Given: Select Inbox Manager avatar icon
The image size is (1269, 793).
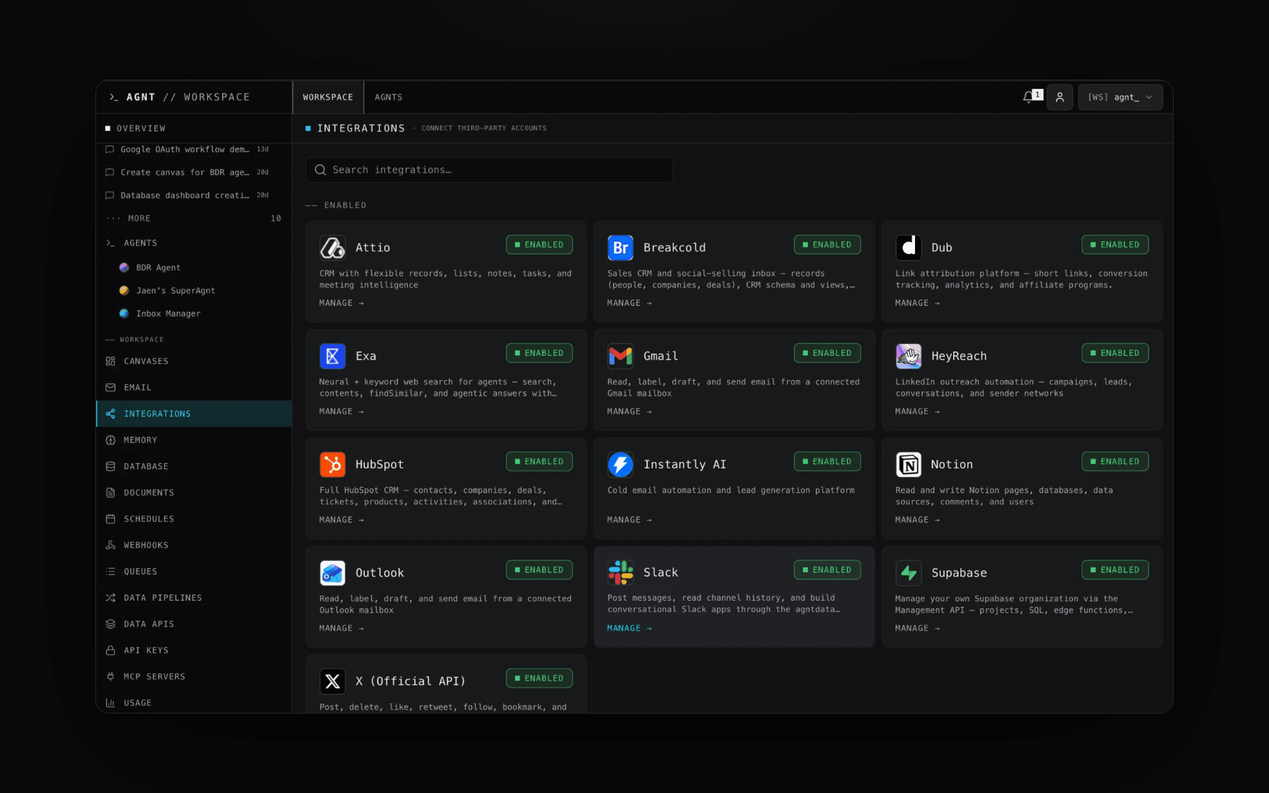Looking at the screenshot, I should point(124,314).
